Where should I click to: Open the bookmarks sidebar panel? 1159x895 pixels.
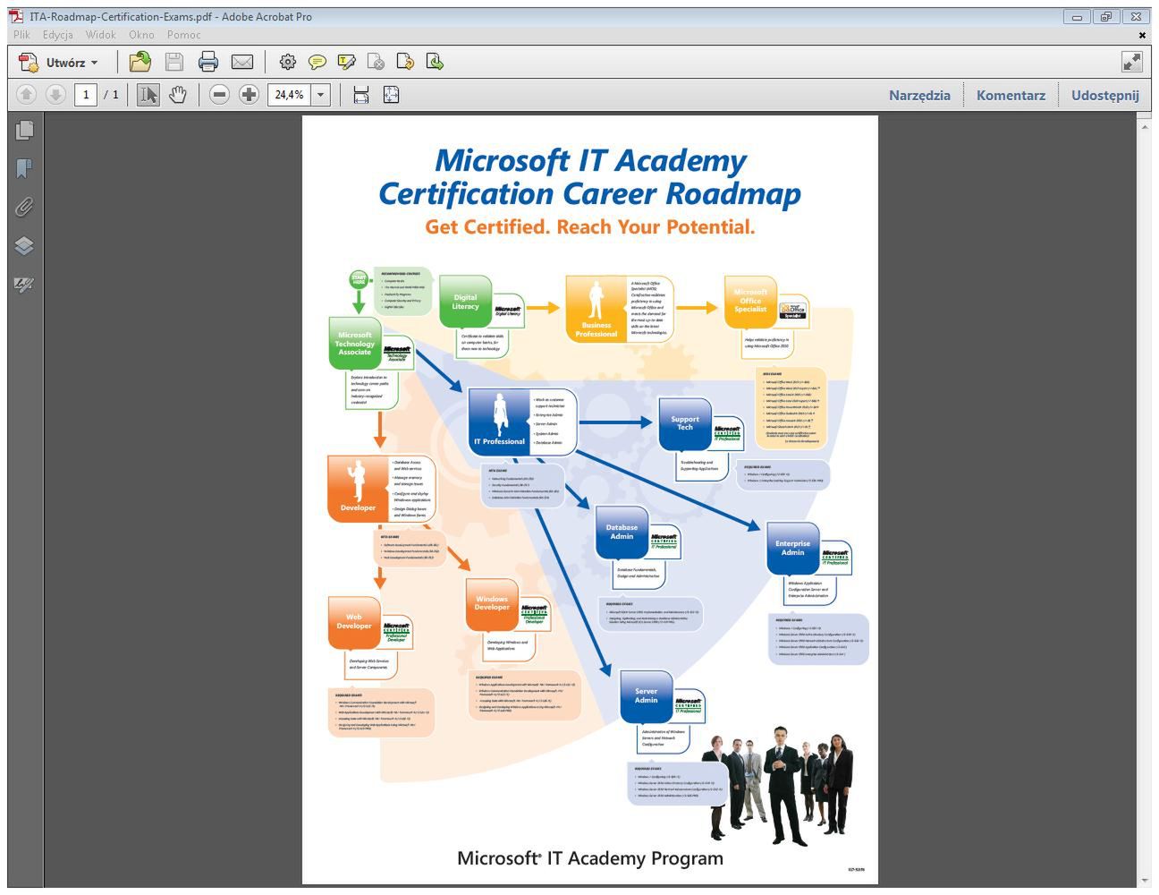(x=25, y=168)
